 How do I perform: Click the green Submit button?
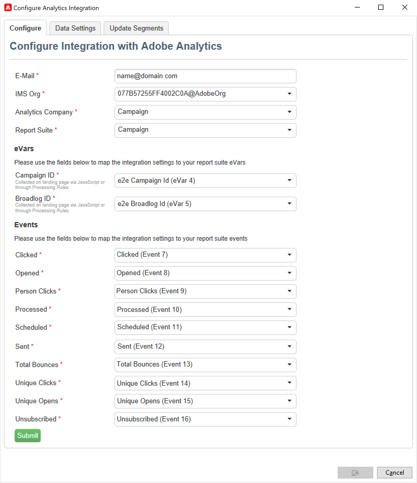pyautogui.click(x=28, y=435)
